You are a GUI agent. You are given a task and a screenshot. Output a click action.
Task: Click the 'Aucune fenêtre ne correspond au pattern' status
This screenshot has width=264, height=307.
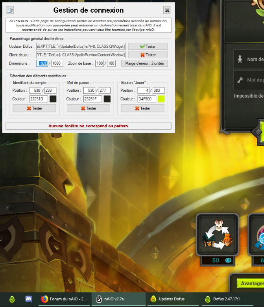(89, 126)
